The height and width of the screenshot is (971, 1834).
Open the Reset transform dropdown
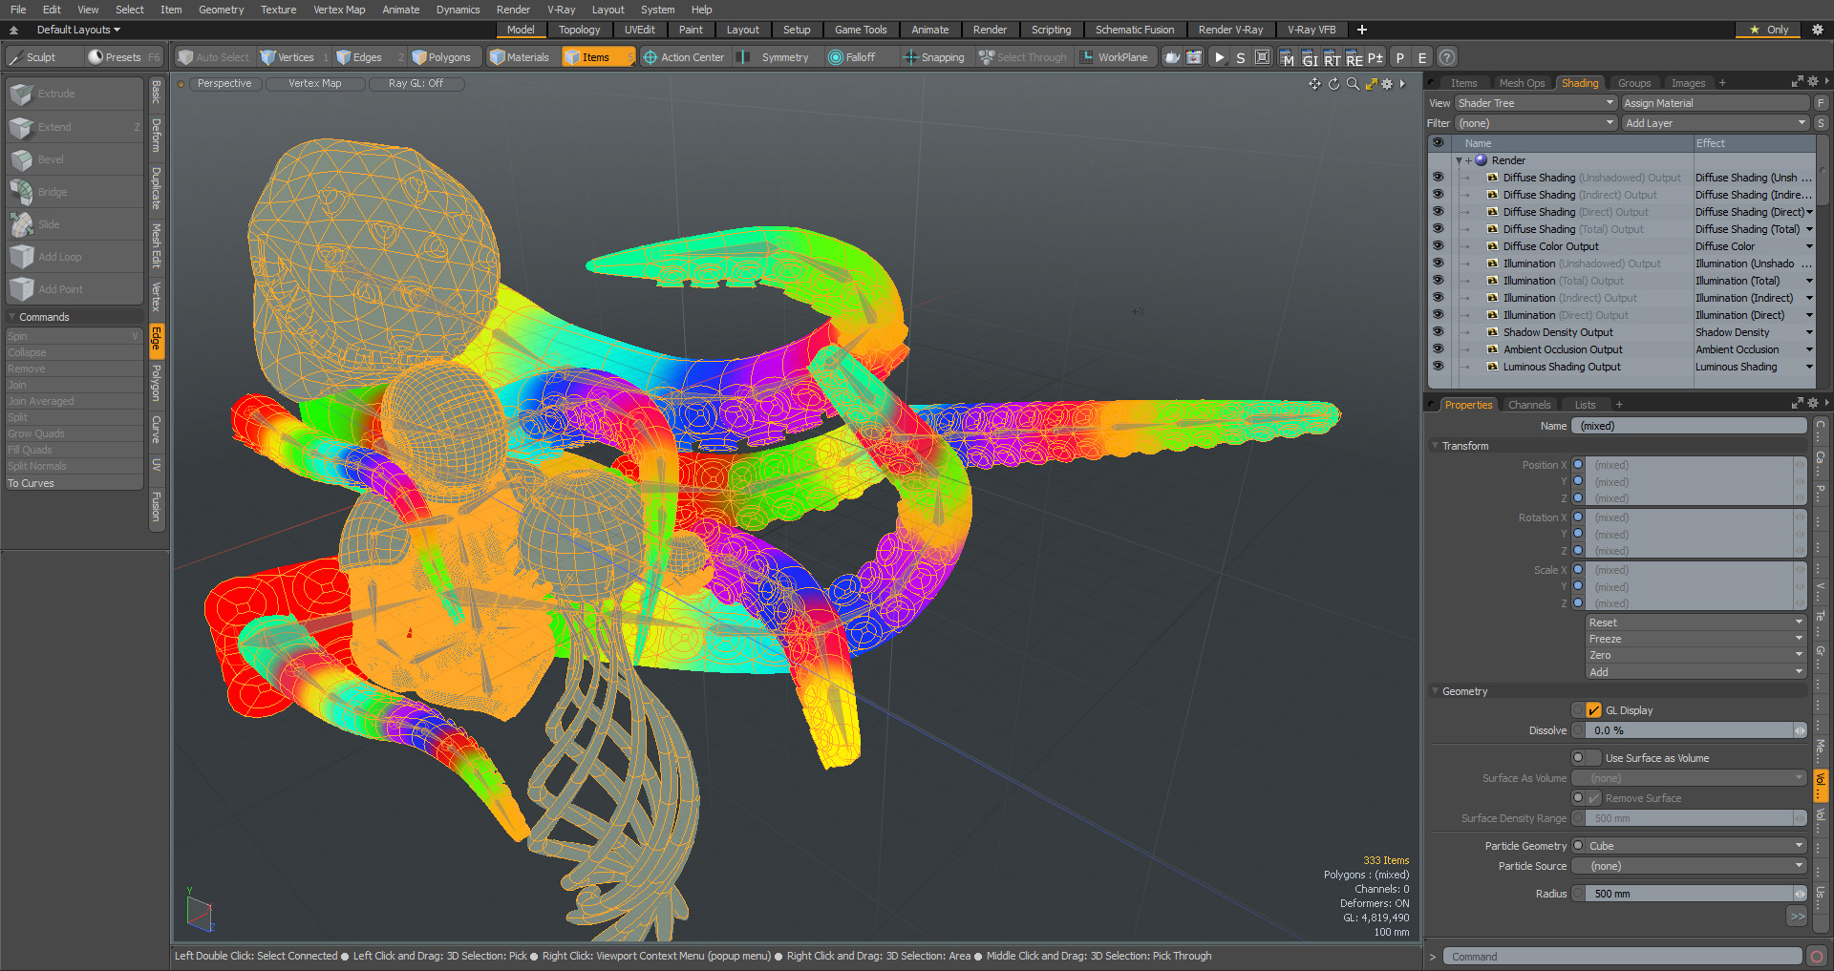pos(1695,623)
